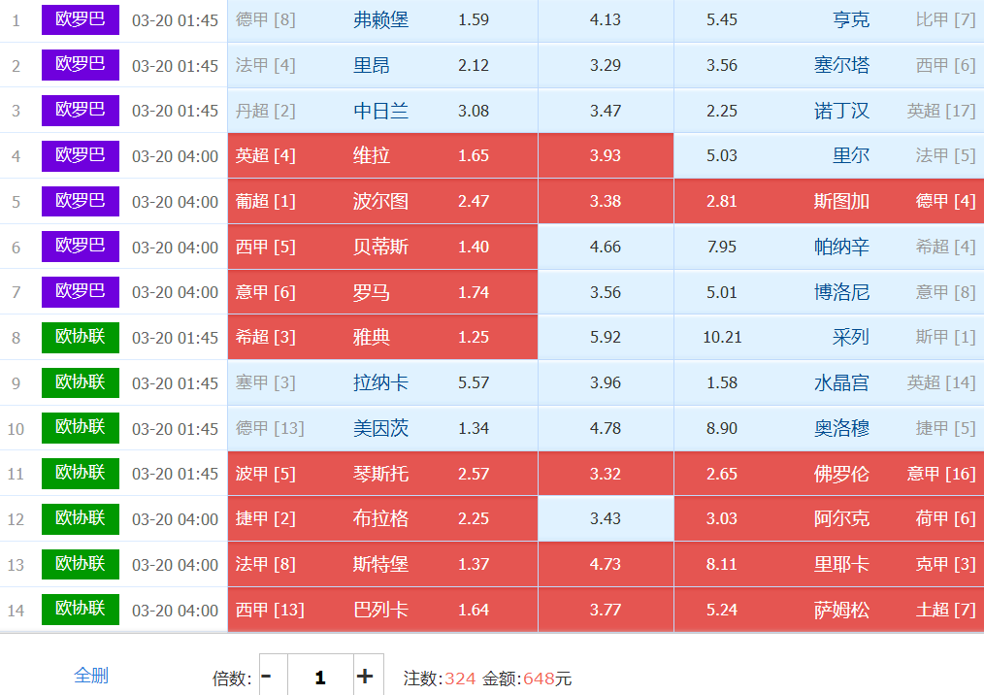Image resolution: width=984 pixels, height=695 pixels.
Task: Select the 4.13 draw odds for 弗赖堡 match
Action: [606, 20]
